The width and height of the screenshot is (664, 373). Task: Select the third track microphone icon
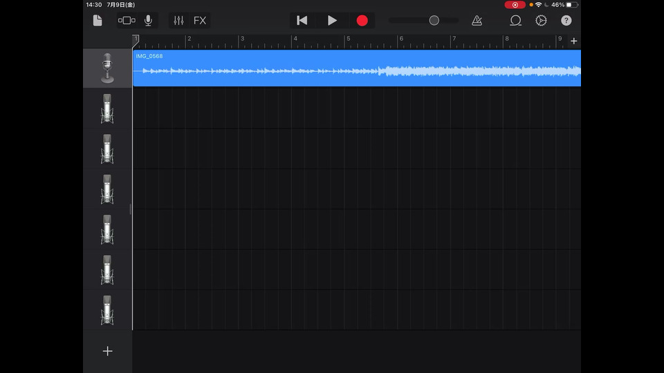click(108, 149)
